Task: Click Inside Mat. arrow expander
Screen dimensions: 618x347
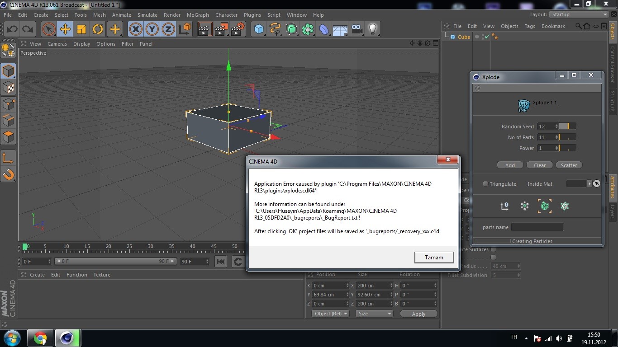Action: point(589,183)
